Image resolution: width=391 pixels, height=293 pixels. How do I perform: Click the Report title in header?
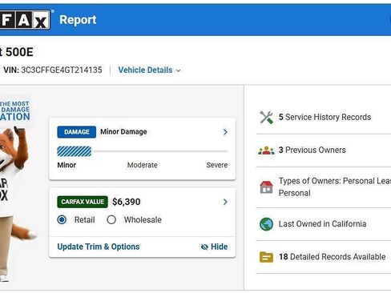tap(78, 20)
